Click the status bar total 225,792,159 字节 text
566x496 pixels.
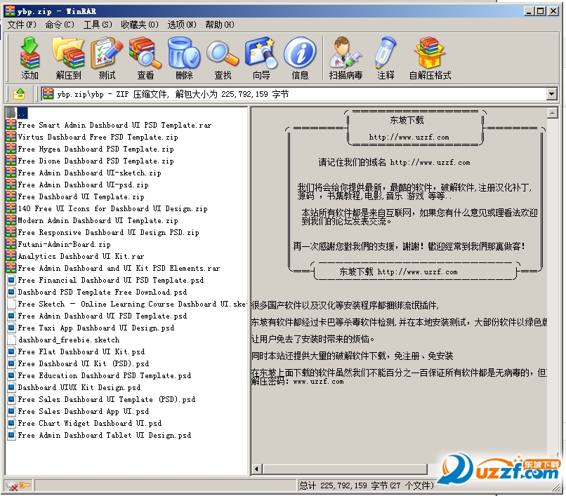tap(367, 485)
